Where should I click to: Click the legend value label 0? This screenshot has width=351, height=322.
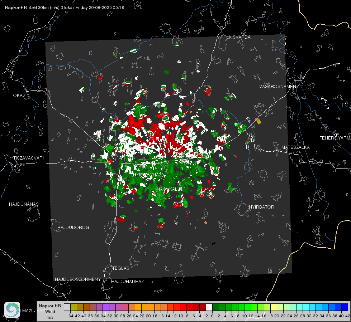(x=212, y=316)
